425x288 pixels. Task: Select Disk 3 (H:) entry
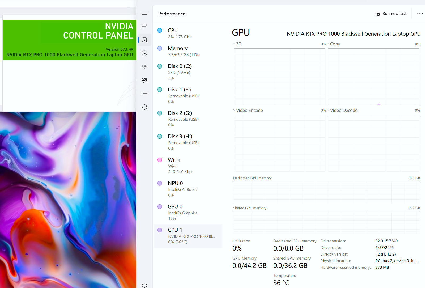pos(188,142)
